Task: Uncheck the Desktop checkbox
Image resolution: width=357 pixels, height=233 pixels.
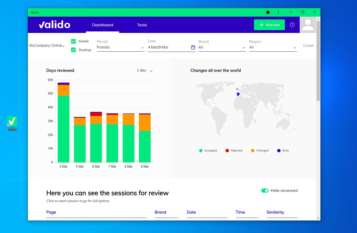Action: (x=73, y=50)
